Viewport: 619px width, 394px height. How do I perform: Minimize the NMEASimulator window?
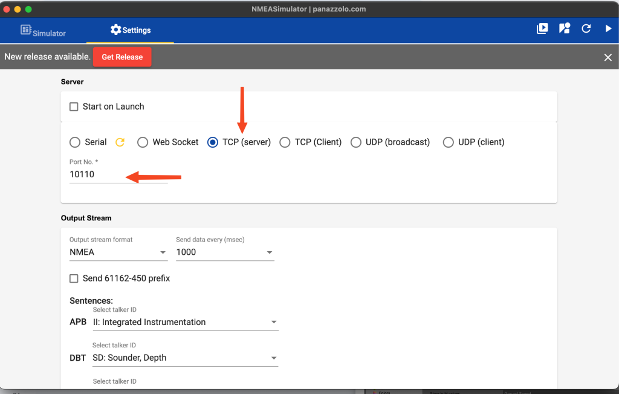[x=18, y=9]
